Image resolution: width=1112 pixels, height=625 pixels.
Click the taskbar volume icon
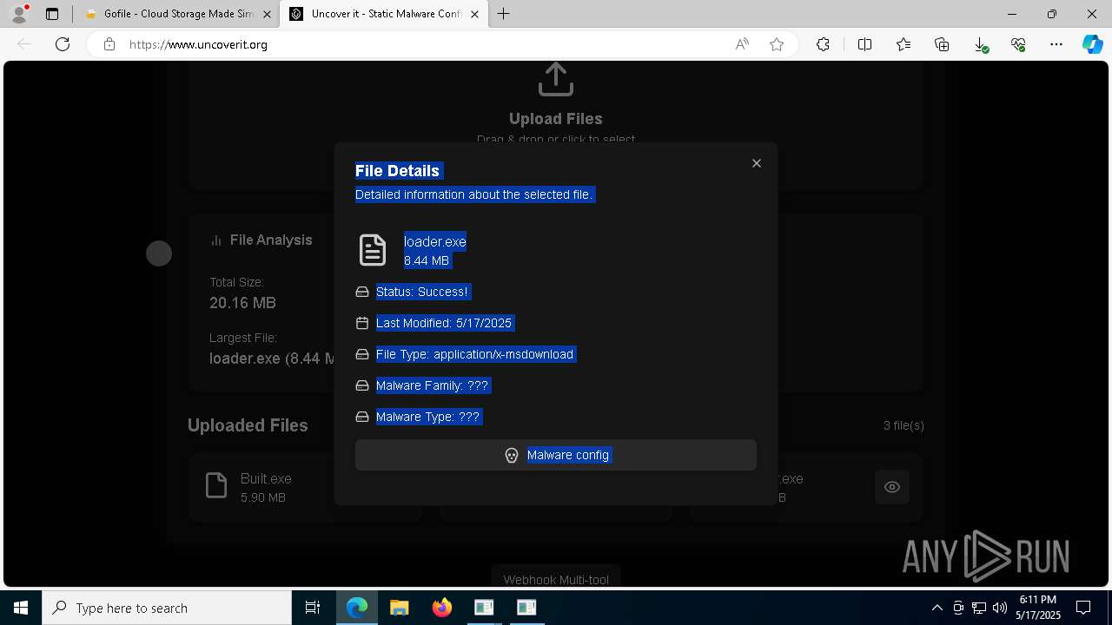click(999, 608)
